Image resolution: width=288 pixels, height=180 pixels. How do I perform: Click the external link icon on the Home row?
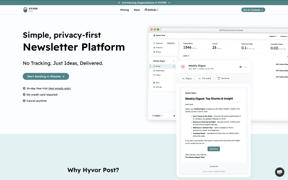point(174,66)
